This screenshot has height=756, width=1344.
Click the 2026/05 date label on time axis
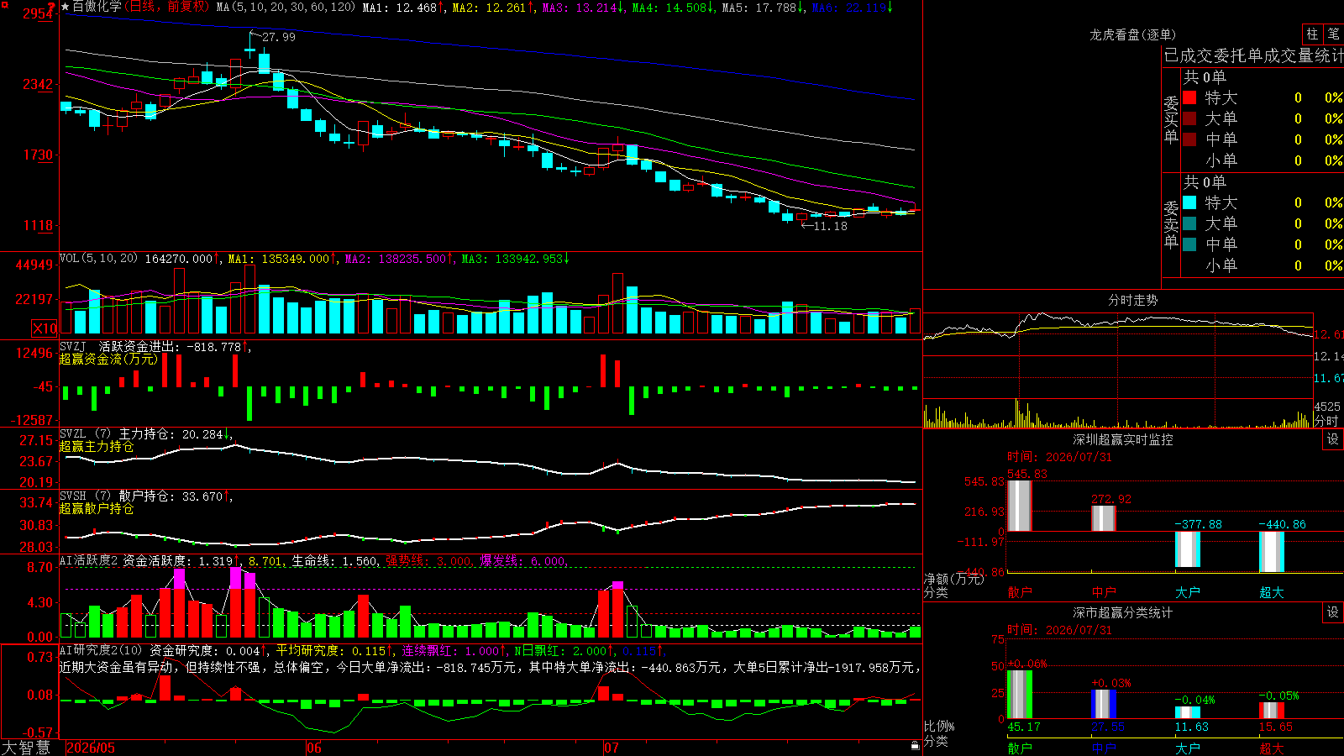pyautogui.click(x=91, y=748)
